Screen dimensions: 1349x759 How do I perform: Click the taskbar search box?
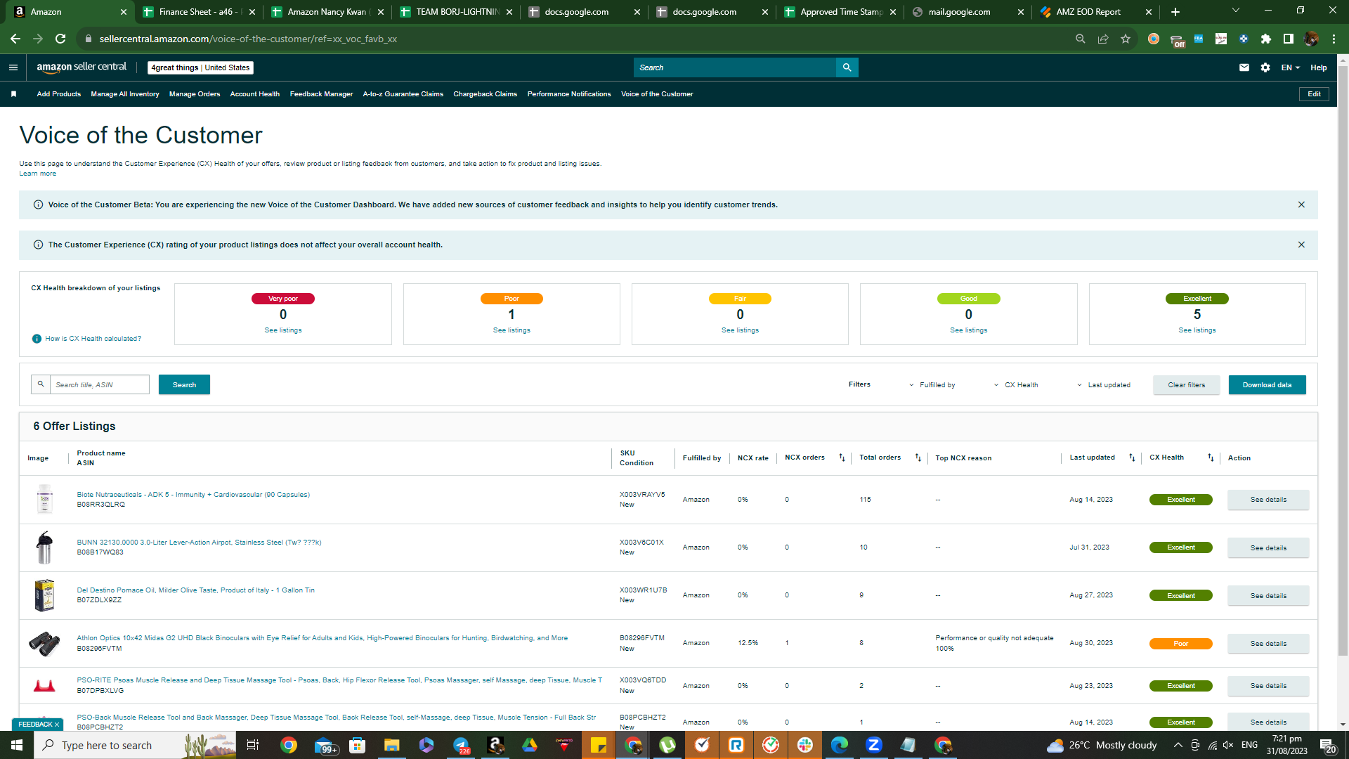(135, 745)
